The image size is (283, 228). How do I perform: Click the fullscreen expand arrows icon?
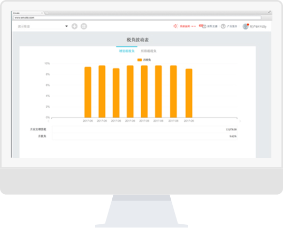(269, 12)
